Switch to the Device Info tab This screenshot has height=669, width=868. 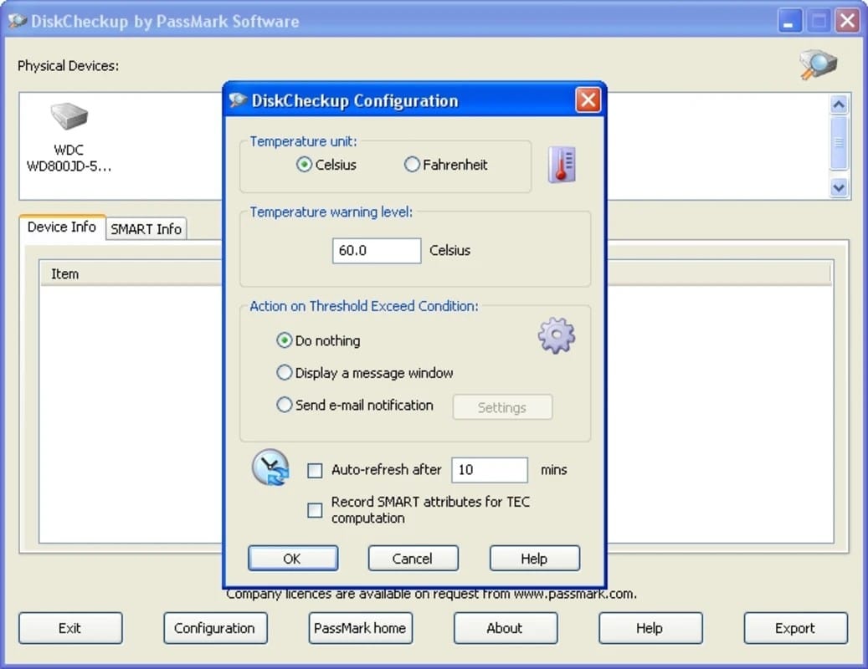62,227
